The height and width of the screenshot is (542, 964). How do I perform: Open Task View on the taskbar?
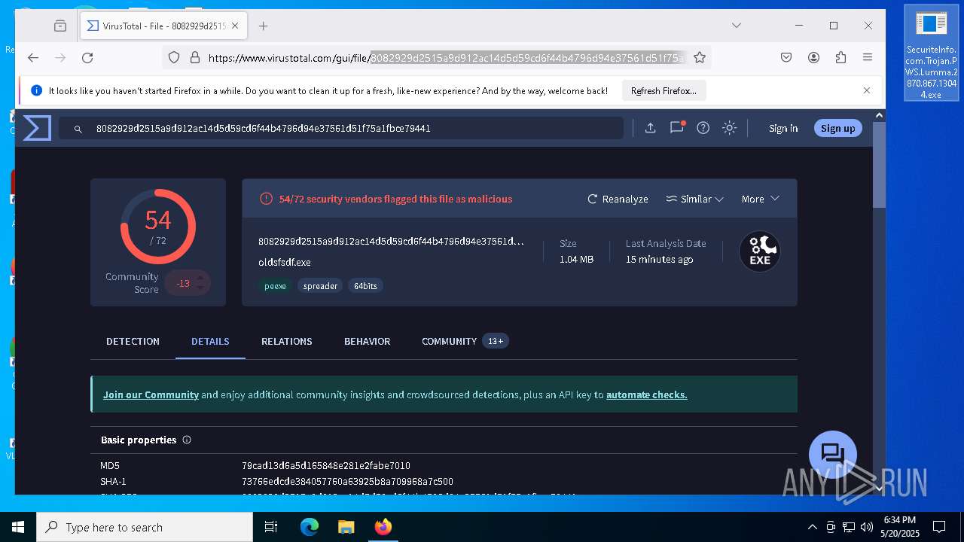click(271, 527)
